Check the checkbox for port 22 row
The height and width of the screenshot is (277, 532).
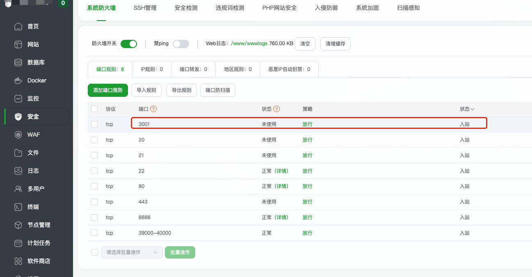coord(94,171)
